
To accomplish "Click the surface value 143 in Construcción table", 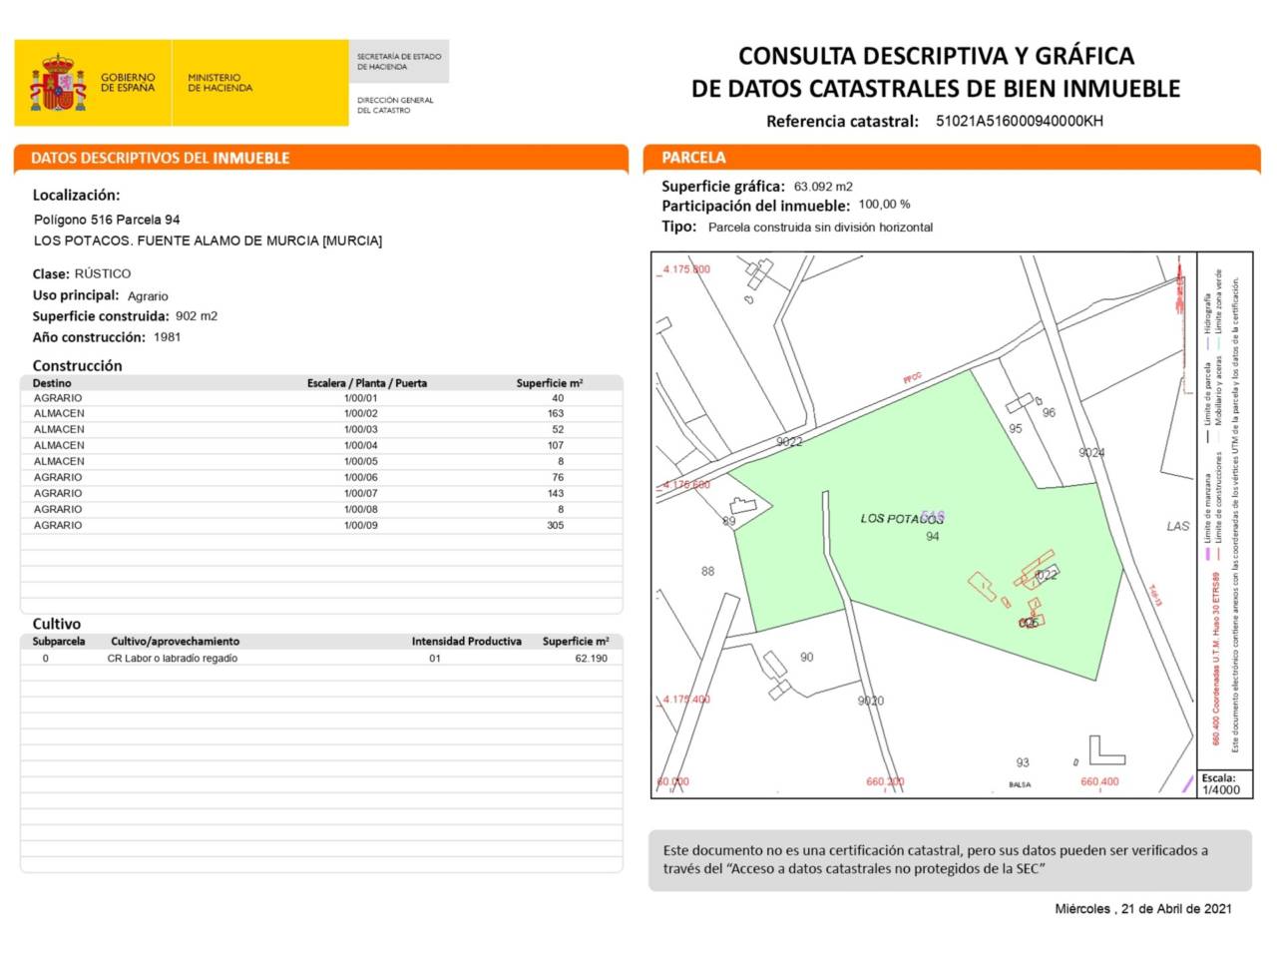I will click(x=556, y=494).
